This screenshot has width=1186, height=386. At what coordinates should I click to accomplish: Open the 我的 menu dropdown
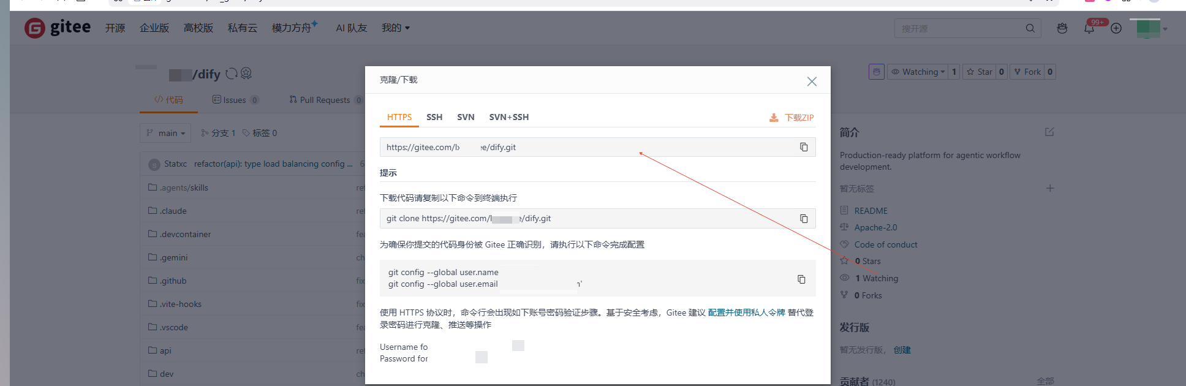coord(396,28)
